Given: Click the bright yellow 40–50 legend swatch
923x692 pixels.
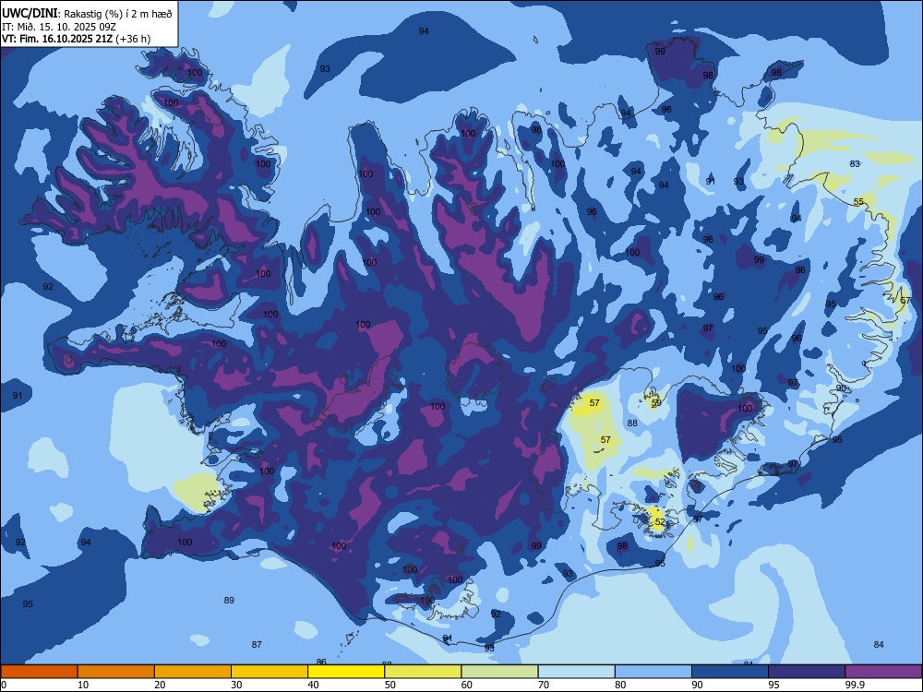Looking at the screenshot, I should click(346, 672).
